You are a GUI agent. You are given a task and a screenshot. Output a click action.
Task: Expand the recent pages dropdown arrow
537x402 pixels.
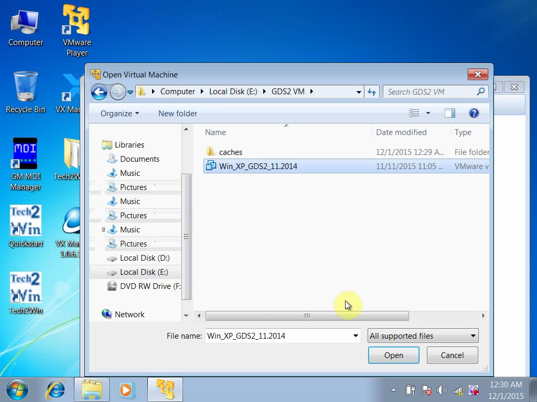tap(130, 92)
